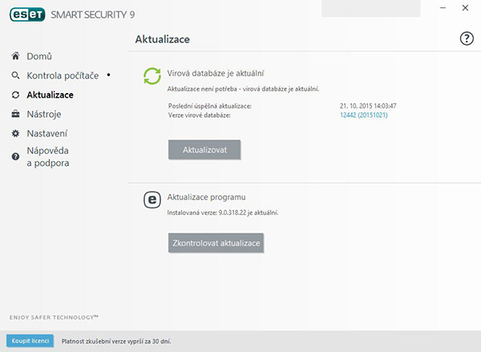This screenshot has height=352, width=481.
Task: Click Zkontrolovat aktualizace button
Action: point(216,243)
